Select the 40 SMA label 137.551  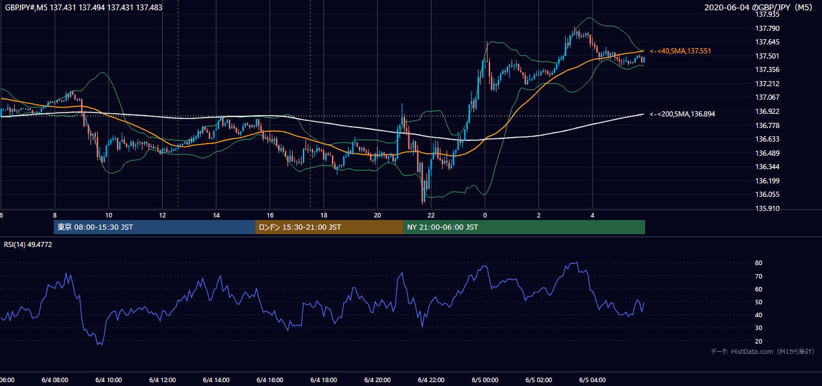point(680,51)
